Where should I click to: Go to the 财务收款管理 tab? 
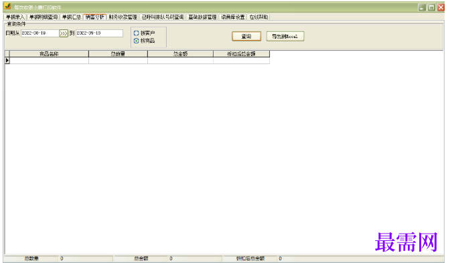tap(123, 17)
